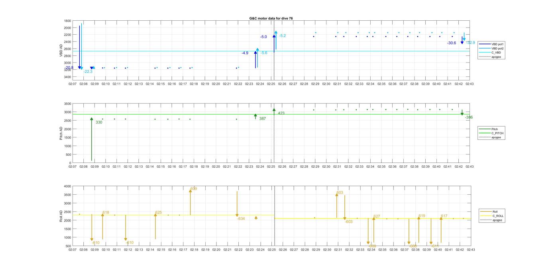Click the green Pitch up-arrow head labeled 330
Image resolution: width=558 pixels, height=276 pixels.
point(91,119)
